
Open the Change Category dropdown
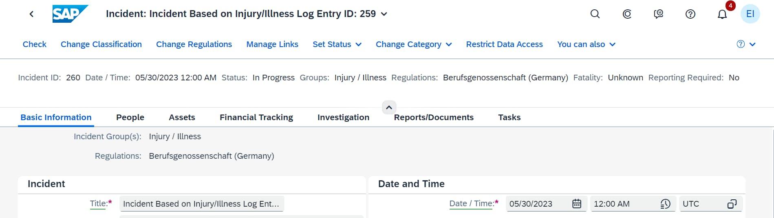[x=413, y=44]
